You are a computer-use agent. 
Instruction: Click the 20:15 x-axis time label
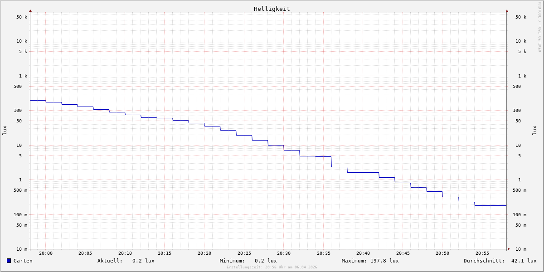165,253
